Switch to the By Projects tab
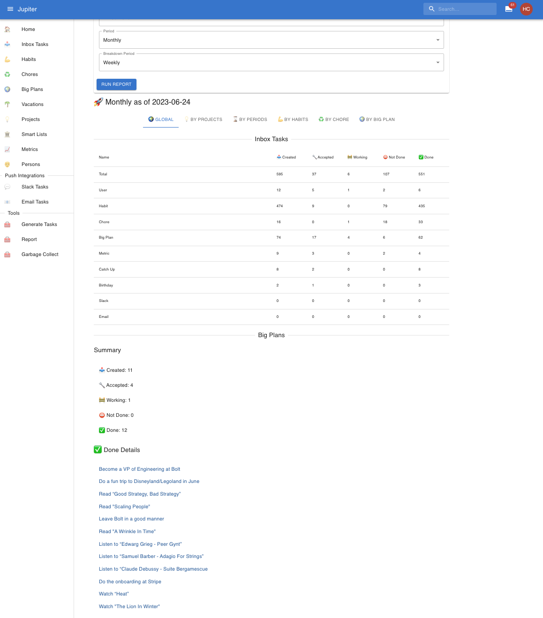 pos(204,120)
